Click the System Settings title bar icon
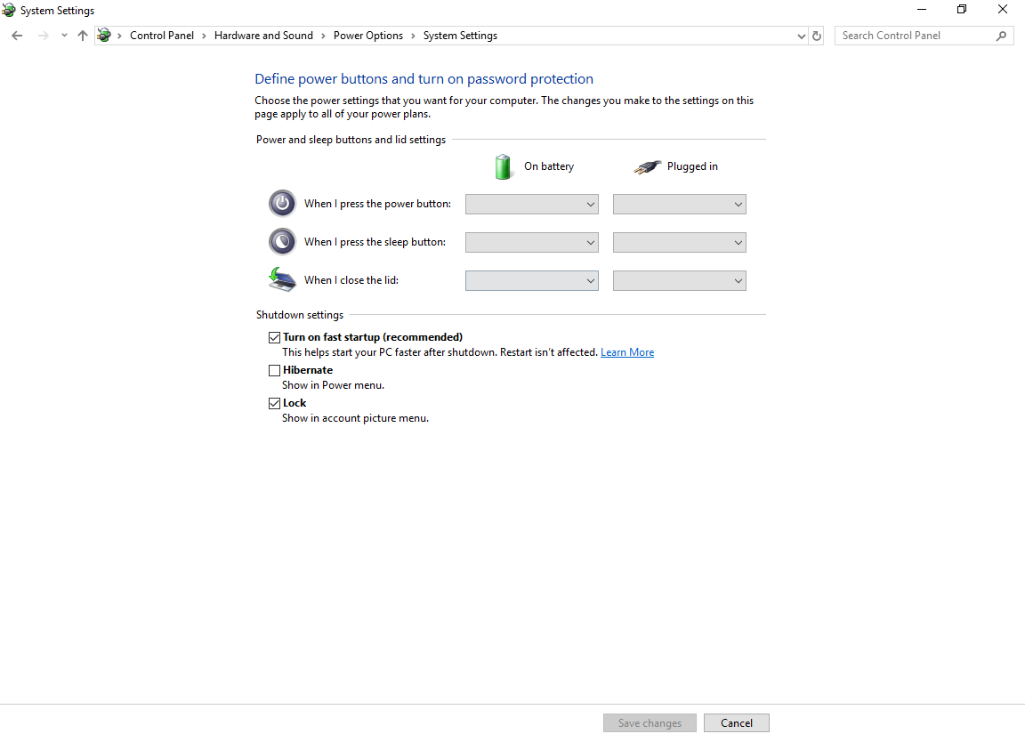Screen dimensions: 1025x742 (x=9, y=10)
